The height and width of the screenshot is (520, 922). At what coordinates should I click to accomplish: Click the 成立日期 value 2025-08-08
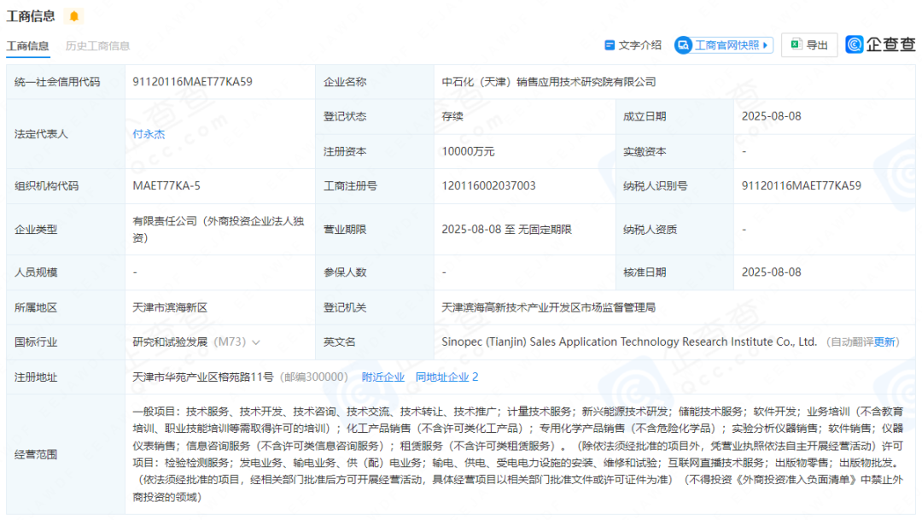click(x=771, y=116)
